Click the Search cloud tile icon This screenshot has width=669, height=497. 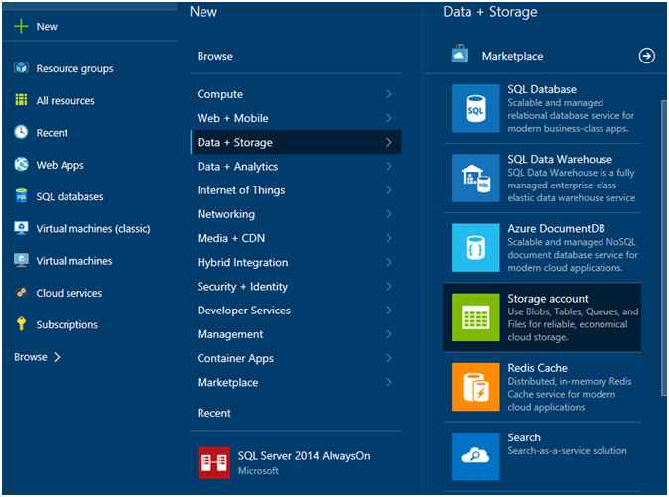pos(475,456)
